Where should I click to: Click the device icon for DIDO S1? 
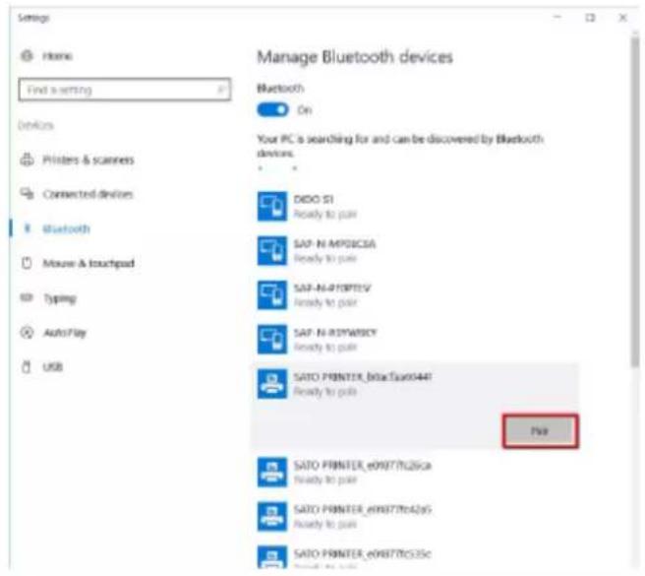click(x=272, y=207)
